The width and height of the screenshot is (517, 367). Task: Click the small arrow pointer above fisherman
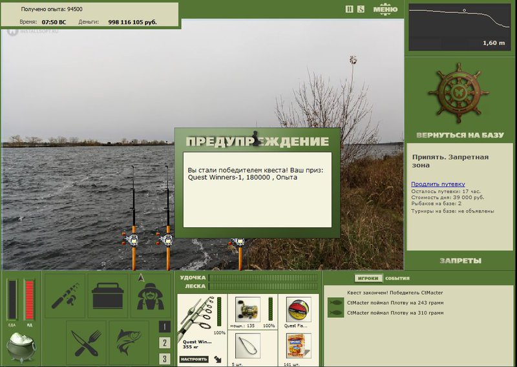142,277
